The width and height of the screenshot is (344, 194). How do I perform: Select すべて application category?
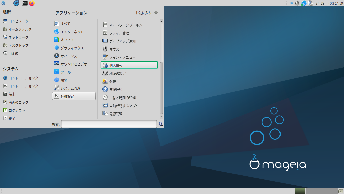[74, 24]
